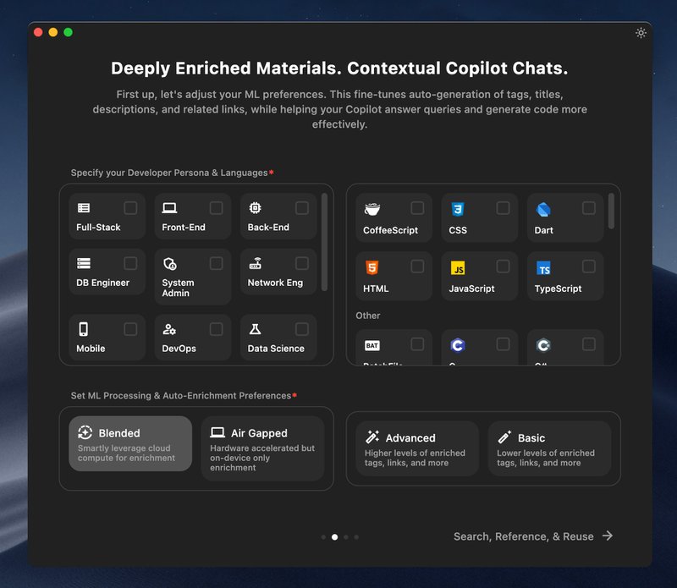The width and height of the screenshot is (677, 588).
Task: Click the CSS language icon
Action: point(457,207)
